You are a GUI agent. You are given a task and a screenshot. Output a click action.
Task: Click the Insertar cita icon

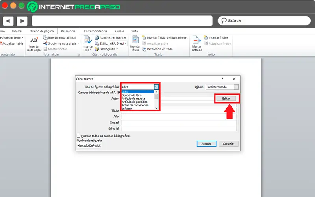(x=88, y=40)
